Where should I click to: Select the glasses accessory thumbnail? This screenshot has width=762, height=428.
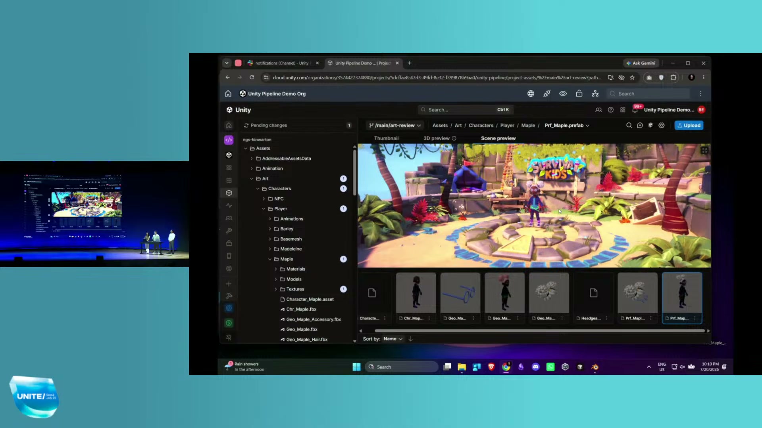coord(460,297)
